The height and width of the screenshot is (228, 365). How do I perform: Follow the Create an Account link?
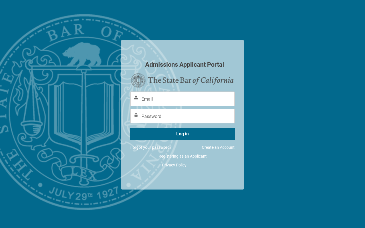(218, 147)
